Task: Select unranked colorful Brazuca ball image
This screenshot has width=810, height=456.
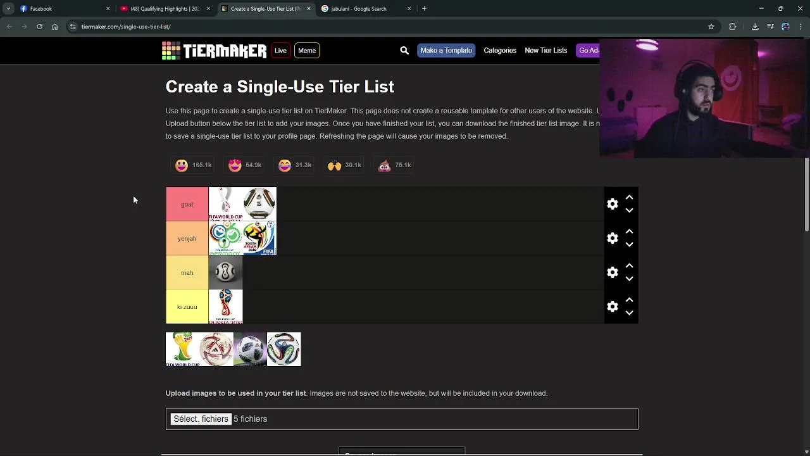Action: pos(284,349)
